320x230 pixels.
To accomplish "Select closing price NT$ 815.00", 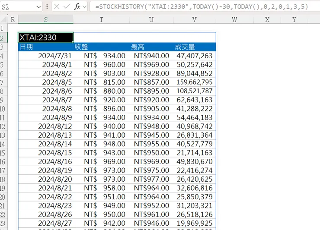I will (102, 82).
